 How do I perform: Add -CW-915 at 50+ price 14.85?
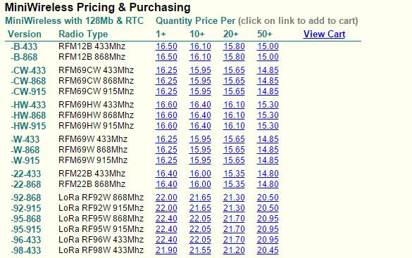pos(268,91)
